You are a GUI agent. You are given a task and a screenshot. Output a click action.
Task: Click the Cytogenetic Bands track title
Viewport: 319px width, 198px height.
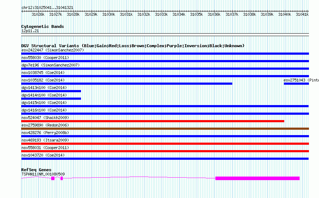click(x=43, y=26)
